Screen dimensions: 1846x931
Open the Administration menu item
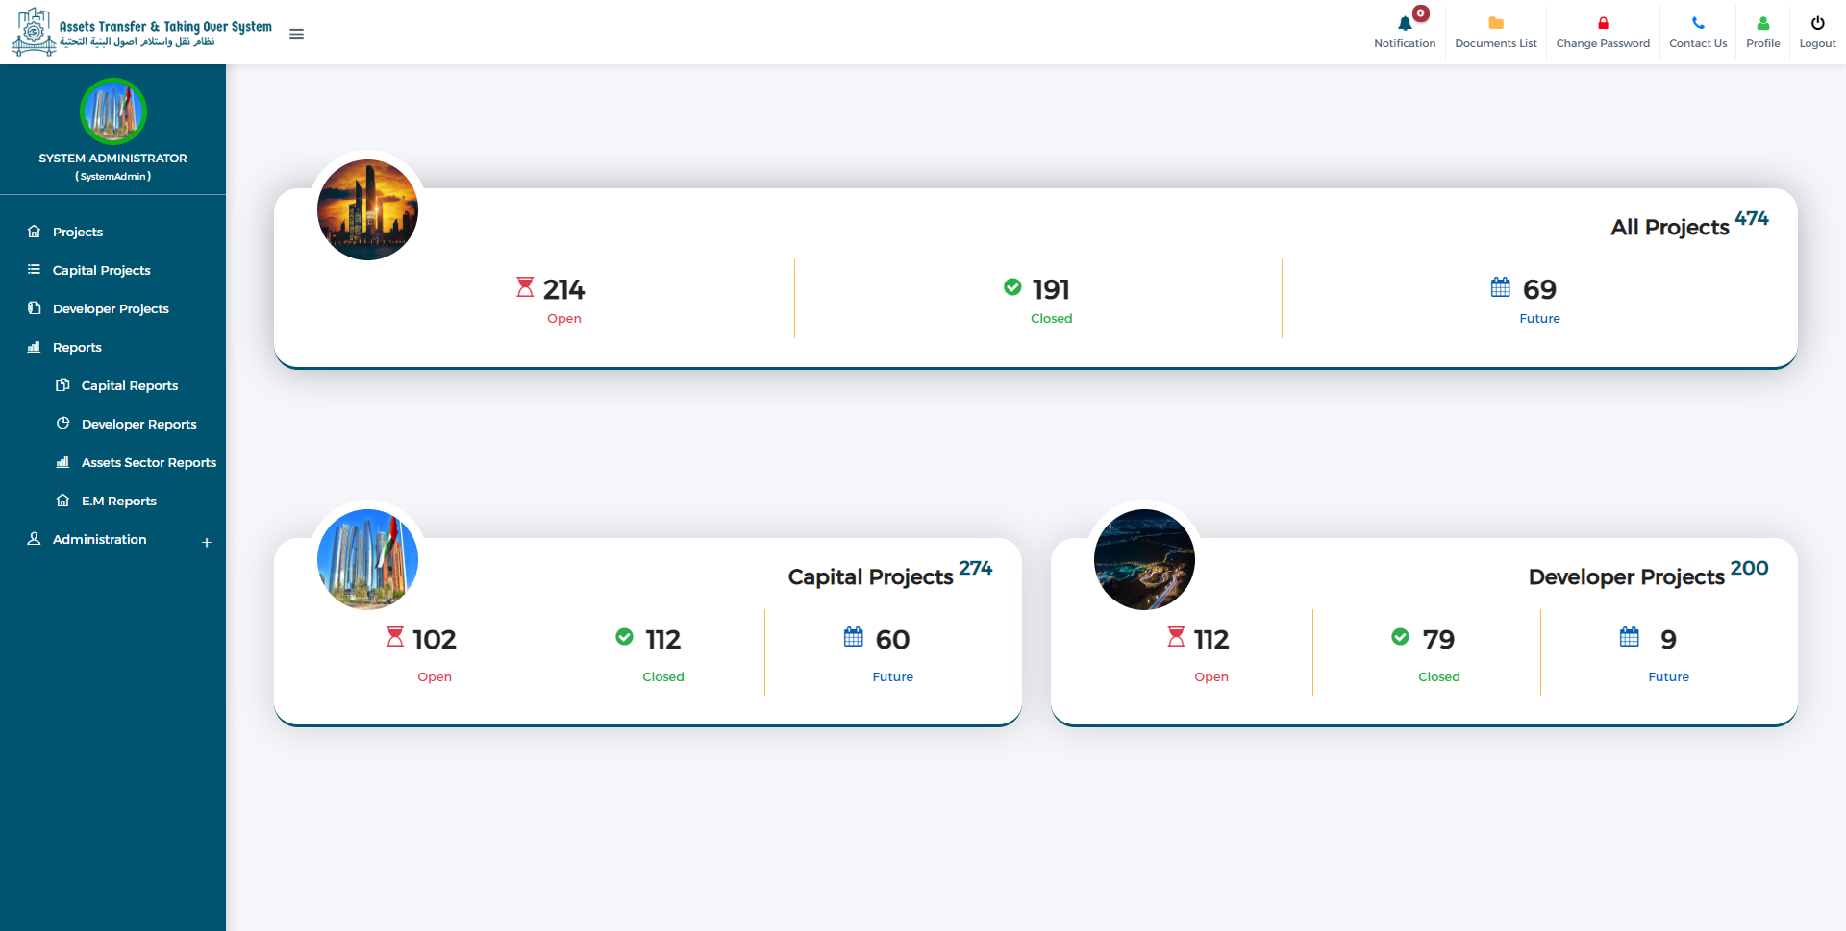click(100, 539)
